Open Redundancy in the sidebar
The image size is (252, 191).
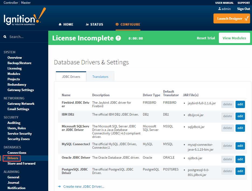pos(17,85)
